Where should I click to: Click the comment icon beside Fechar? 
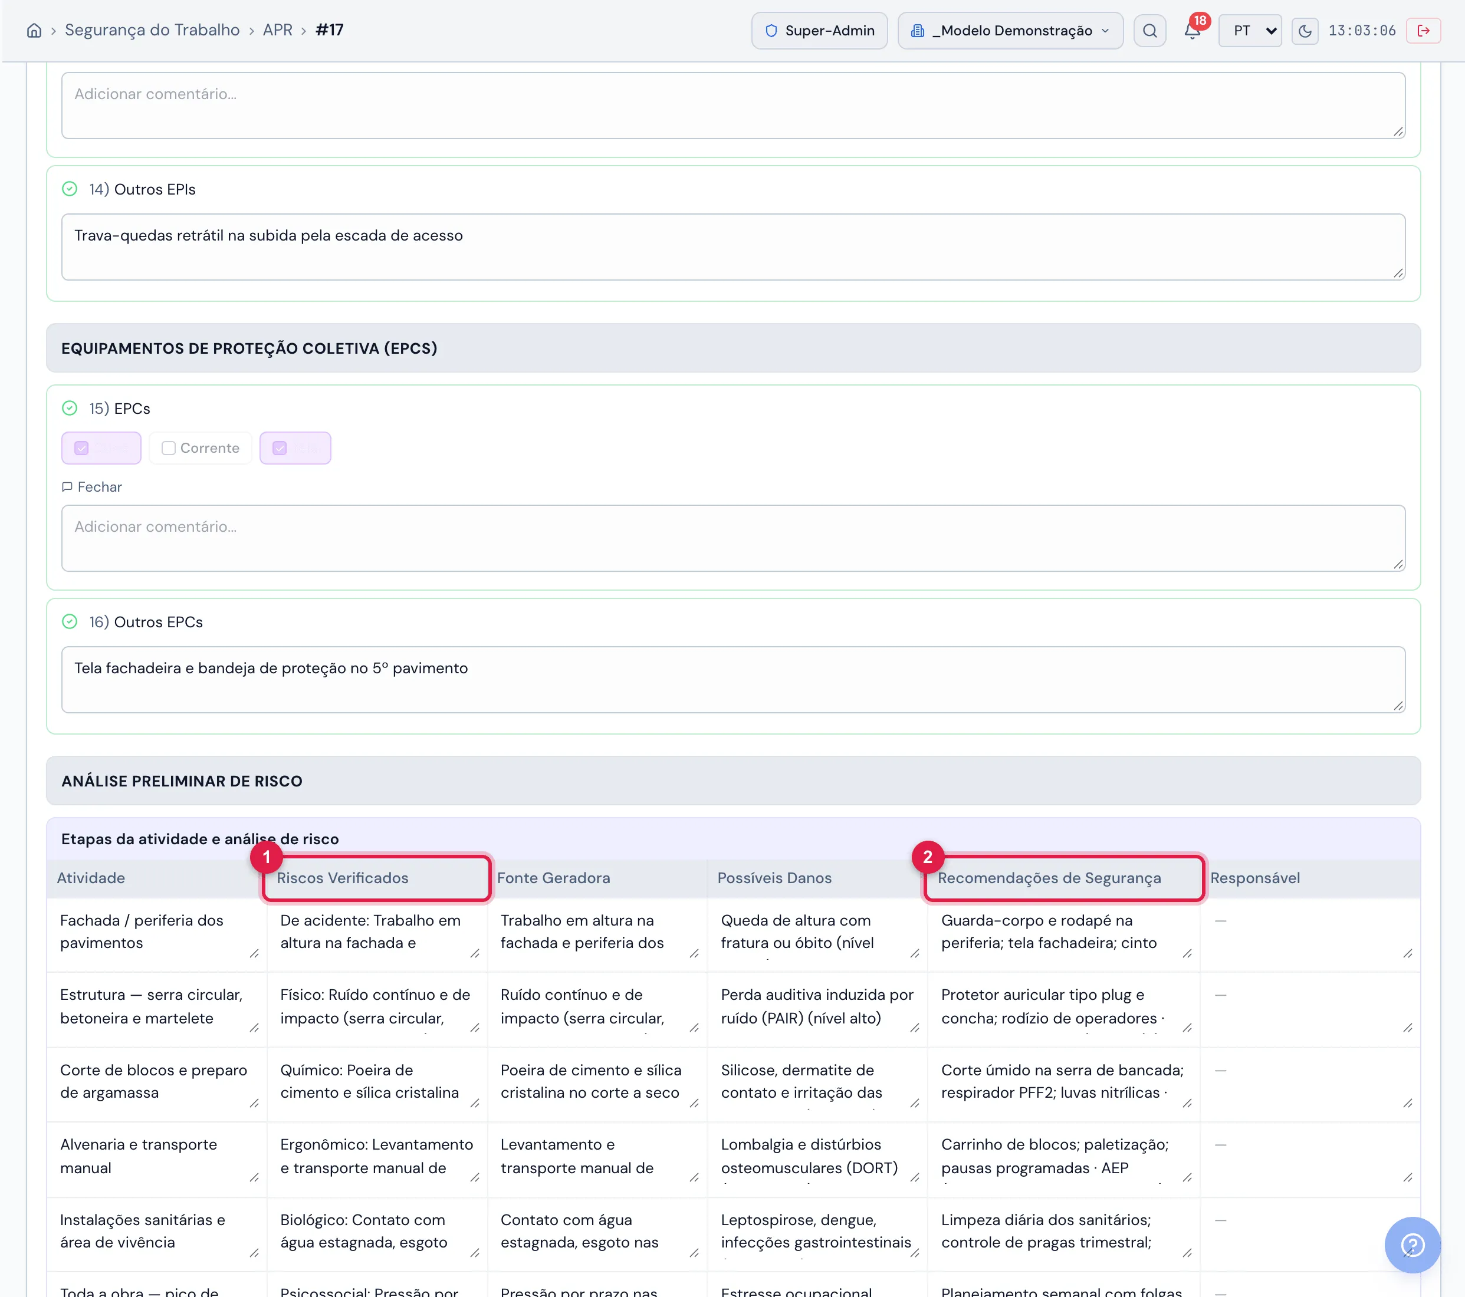click(x=67, y=488)
